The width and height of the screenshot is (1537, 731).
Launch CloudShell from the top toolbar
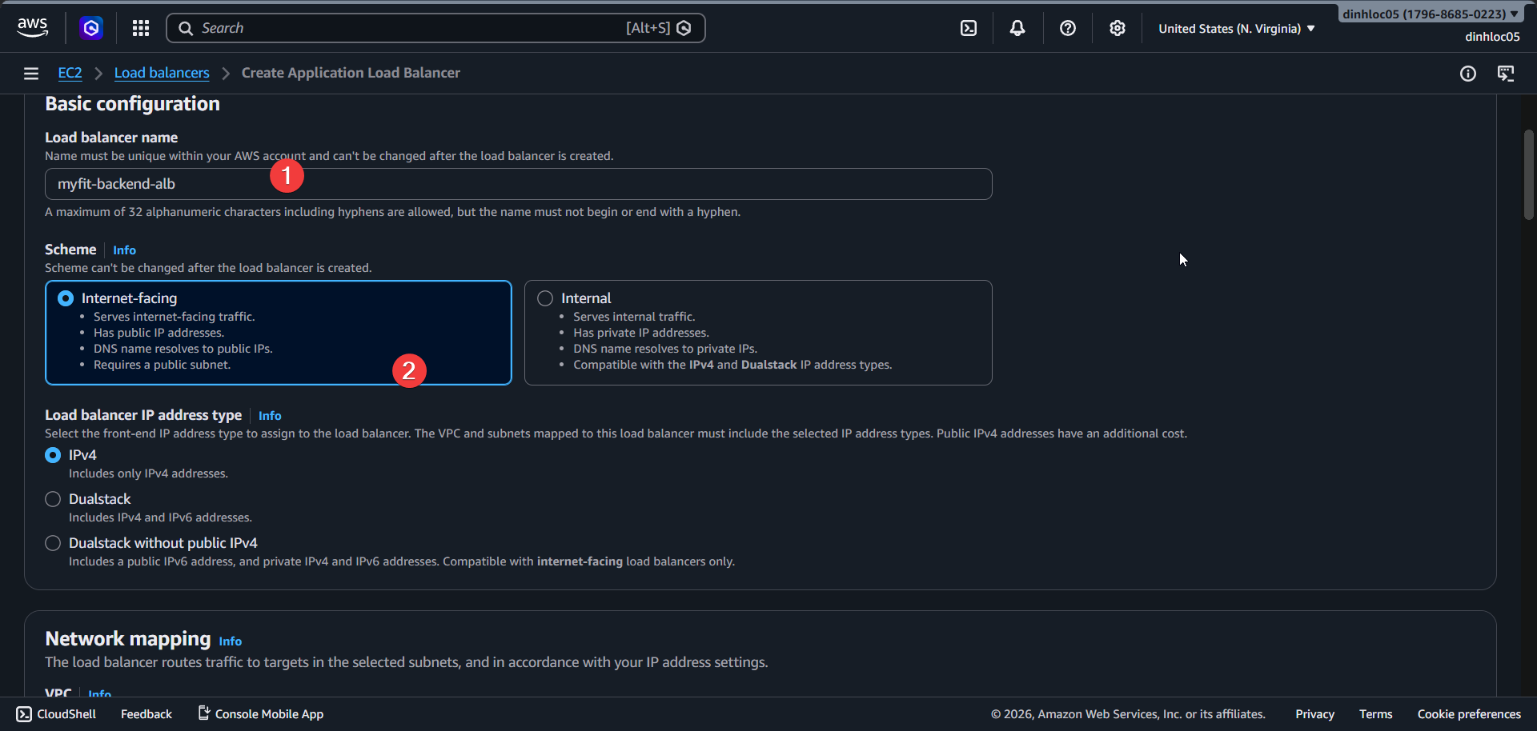(968, 28)
